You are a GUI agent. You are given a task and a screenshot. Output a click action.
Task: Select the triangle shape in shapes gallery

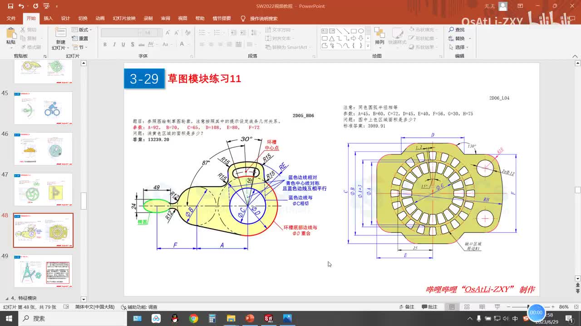[332, 38]
